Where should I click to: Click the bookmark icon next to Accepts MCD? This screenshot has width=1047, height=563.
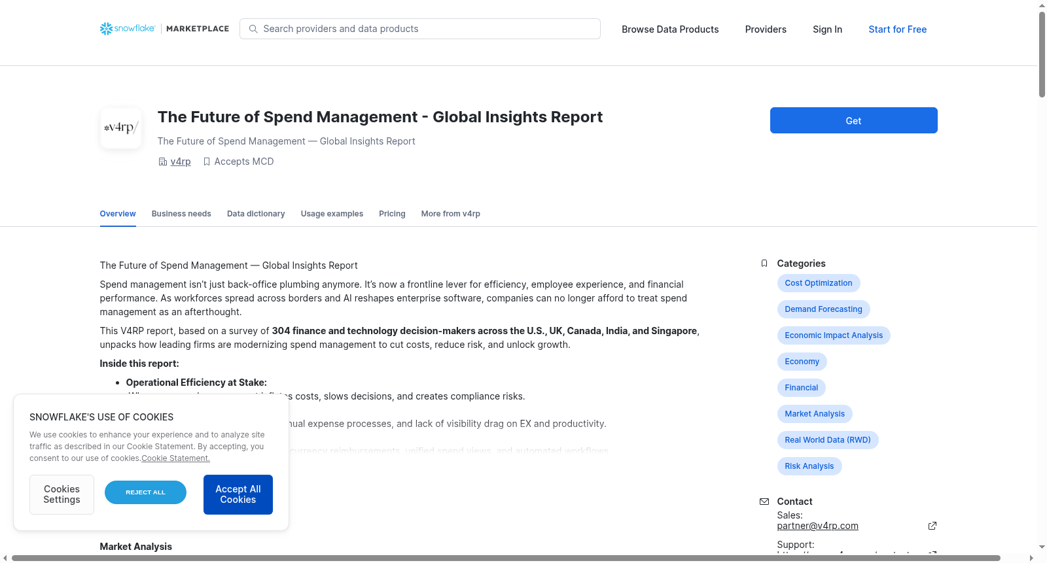point(207,162)
